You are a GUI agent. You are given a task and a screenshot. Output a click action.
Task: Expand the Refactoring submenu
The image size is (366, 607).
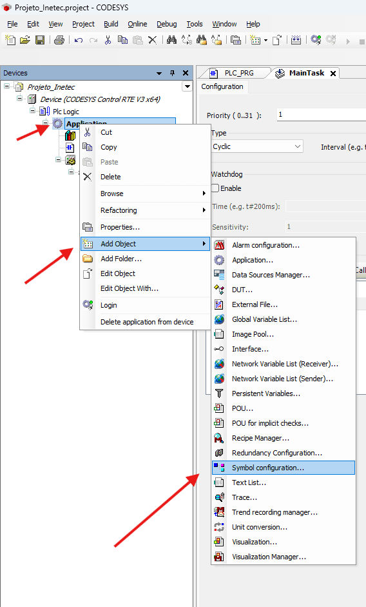(x=146, y=210)
